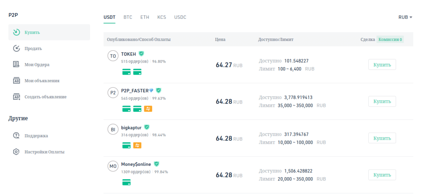Click the TO avatar of the TOKEH merchant
The image size is (421, 194).
113,56
